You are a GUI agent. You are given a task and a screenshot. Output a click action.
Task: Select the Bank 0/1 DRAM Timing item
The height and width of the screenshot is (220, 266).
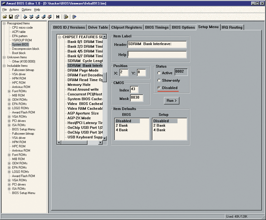[85, 42]
